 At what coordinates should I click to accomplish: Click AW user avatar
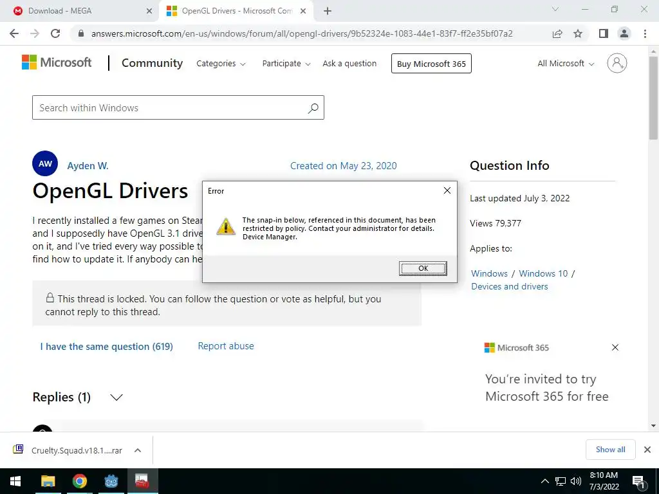coord(45,163)
